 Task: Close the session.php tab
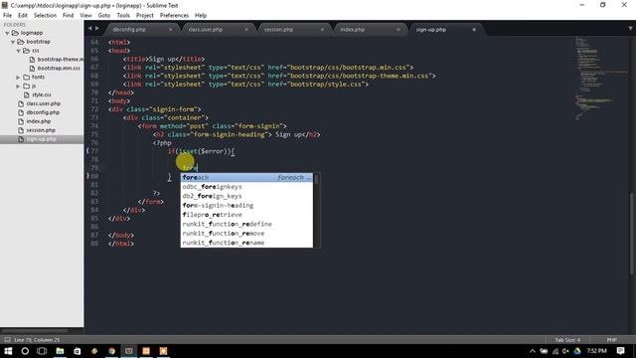pyautogui.click(x=322, y=30)
